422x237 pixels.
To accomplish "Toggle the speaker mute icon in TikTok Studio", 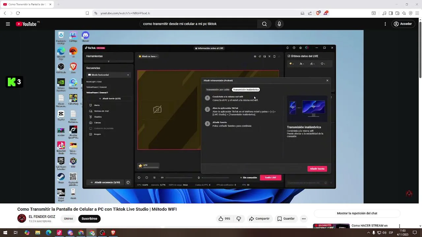I will click(x=162, y=178).
